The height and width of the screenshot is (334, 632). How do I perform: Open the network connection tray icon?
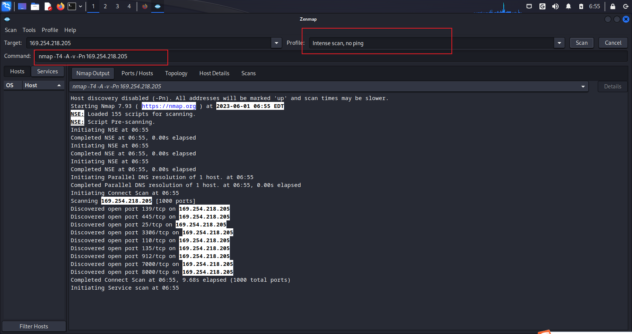(x=529, y=6)
